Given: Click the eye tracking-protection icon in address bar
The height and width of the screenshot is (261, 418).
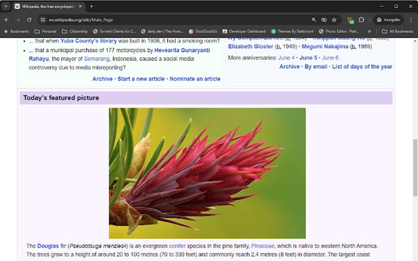Looking at the screenshot, I should point(324,19).
